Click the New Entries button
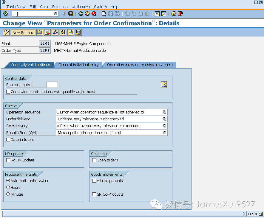The image size is (264, 218). coord(23,32)
